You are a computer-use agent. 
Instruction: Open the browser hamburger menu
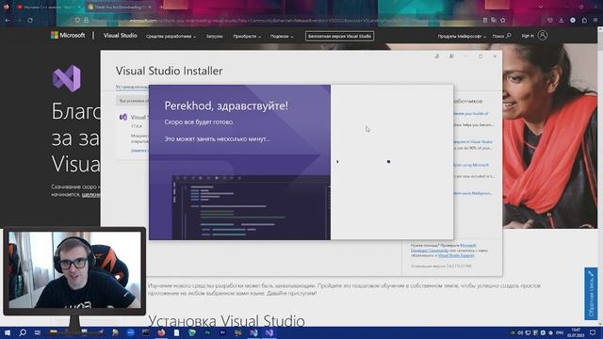click(595, 20)
